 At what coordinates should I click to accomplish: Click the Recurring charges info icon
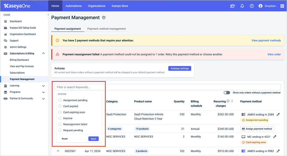pos(228,101)
